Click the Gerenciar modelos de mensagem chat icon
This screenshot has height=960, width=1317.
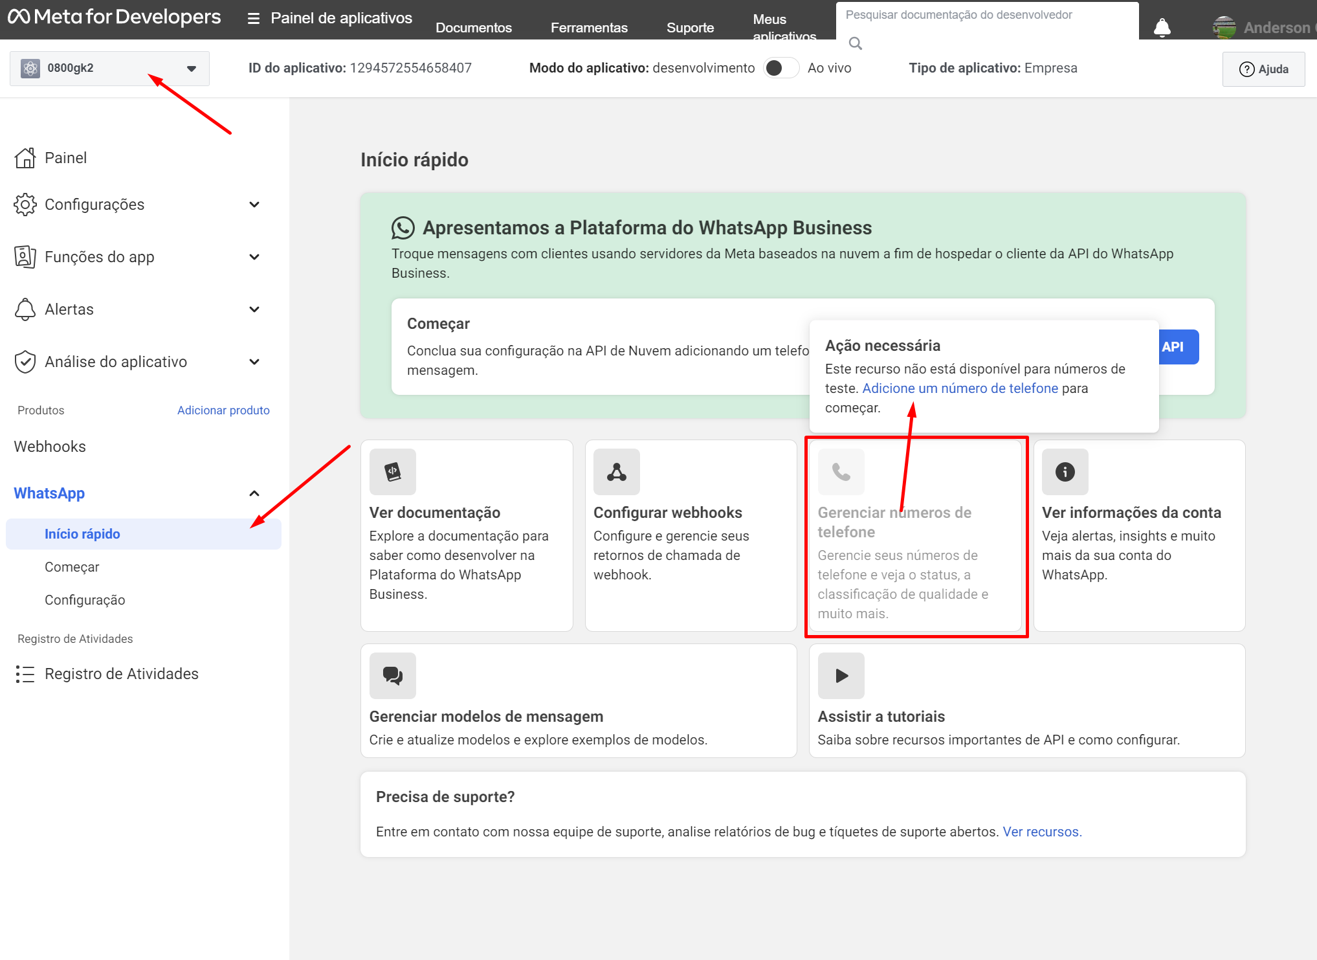point(393,676)
